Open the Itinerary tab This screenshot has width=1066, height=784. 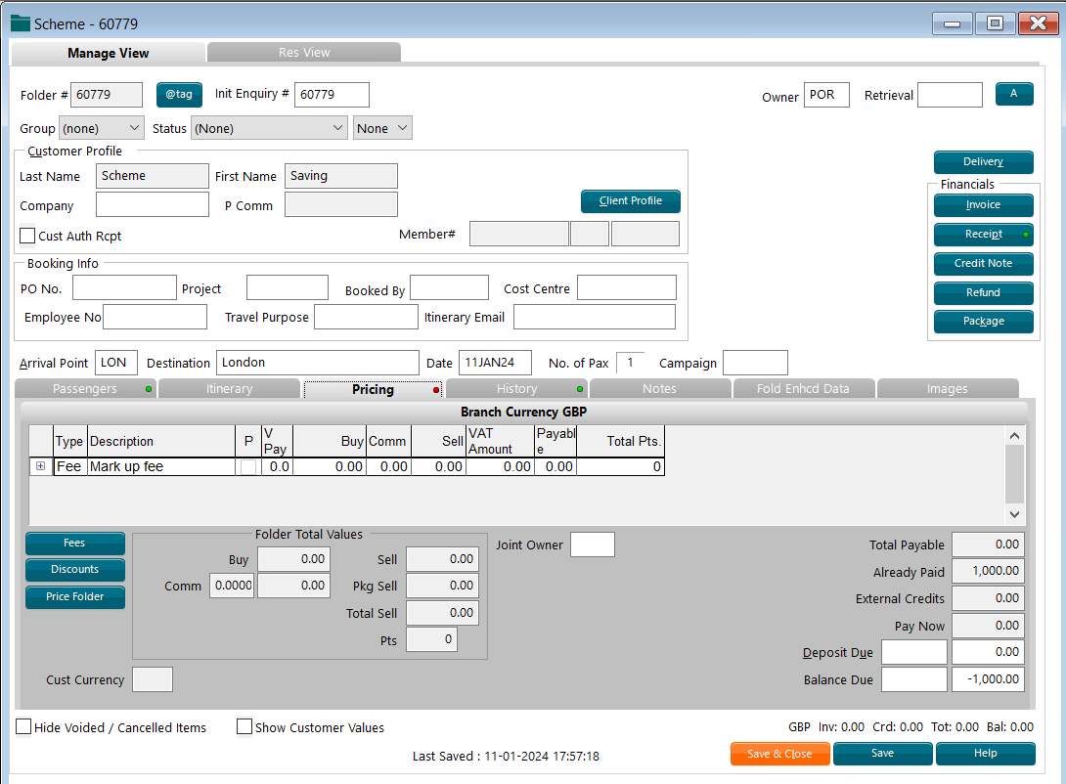[229, 389]
